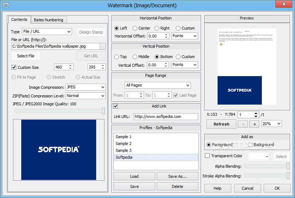Enable the Transparent Color checkbox
Image resolution: width=295 pixels, height=198 pixels.
207,156
